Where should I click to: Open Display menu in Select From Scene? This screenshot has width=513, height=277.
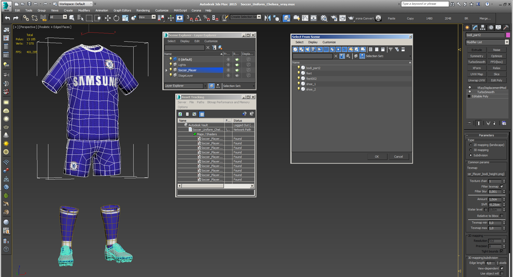[313, 42]
